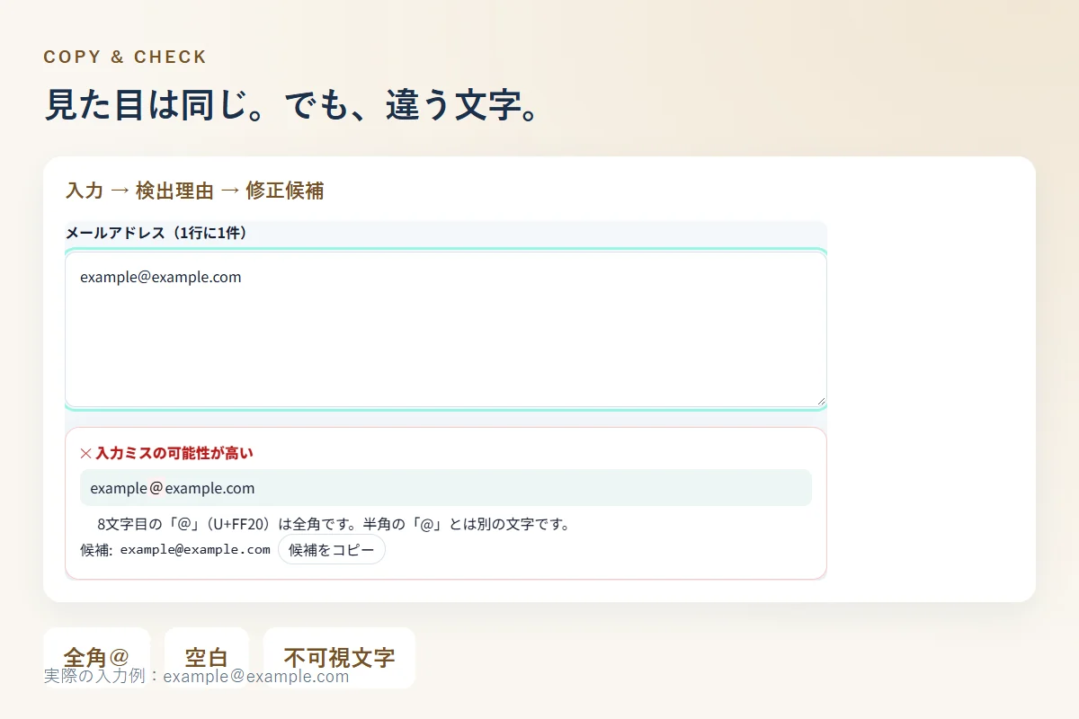Screen dimensions: 1079x719
Task: Select the 空白 example button
Action: [206, 657]
